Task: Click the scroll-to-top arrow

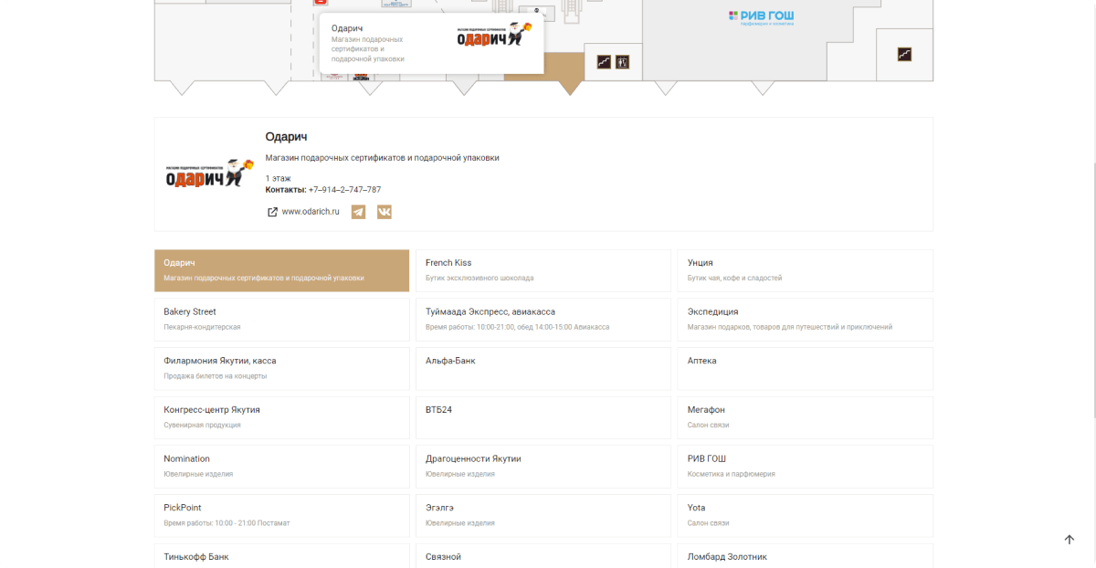Action: 1070,540
